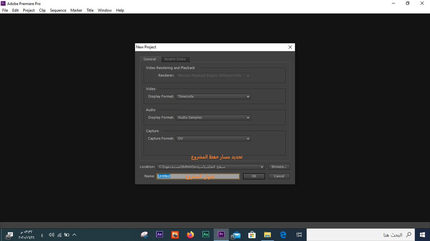Open File Explorer from the taskbar
The height and width of the screenshot is (241, 430).
(x=267, y=235)
